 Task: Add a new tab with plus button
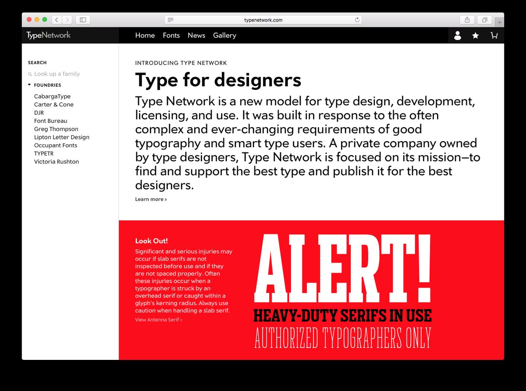click(500, 22)
